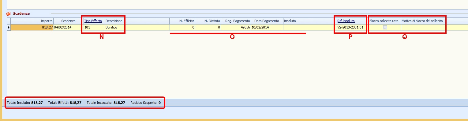The width and height of the screenshot is (468, 121).
Task: Click the Scadenza column header
Action: [x=68, y=21]
